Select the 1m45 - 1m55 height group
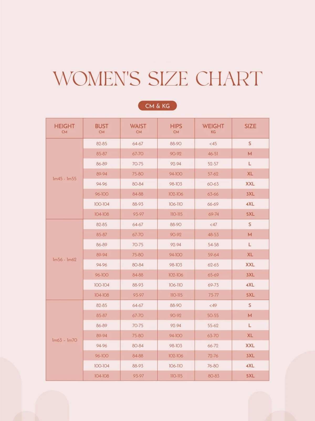315x421 pixels. point(65,179)
